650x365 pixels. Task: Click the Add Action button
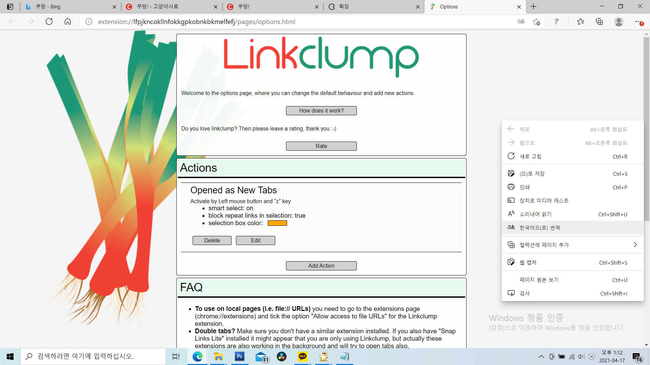[321, 266]
